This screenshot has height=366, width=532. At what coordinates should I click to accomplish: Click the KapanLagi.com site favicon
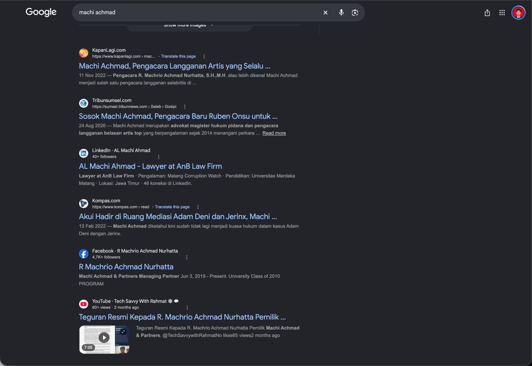pyautogui.click(x=83, y=53)
